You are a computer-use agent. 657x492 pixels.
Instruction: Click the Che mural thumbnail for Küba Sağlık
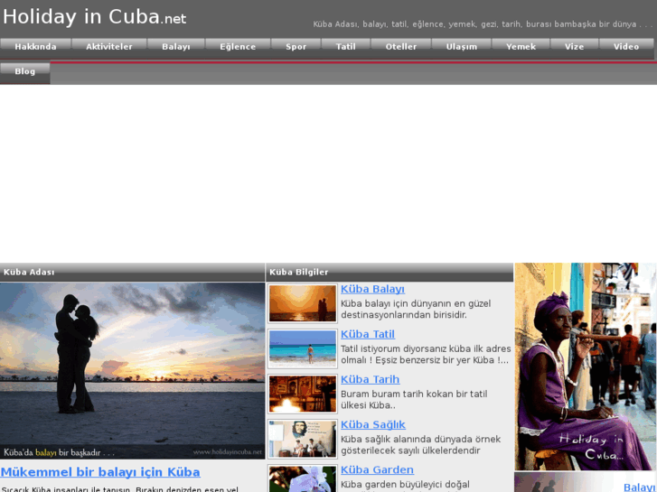click(x=303, y=440)
